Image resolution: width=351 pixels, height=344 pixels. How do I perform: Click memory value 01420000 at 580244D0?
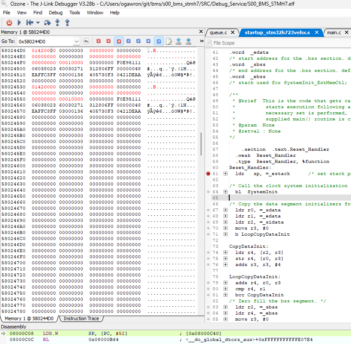coord(44,51)
